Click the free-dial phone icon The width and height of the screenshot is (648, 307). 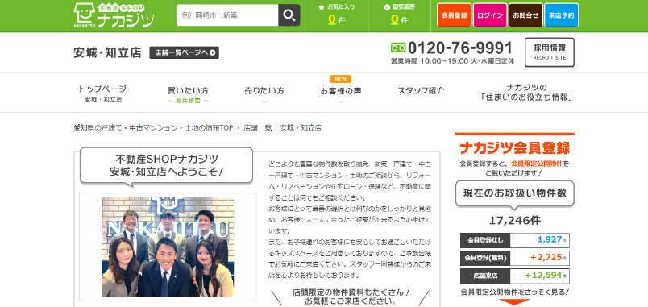398,48
